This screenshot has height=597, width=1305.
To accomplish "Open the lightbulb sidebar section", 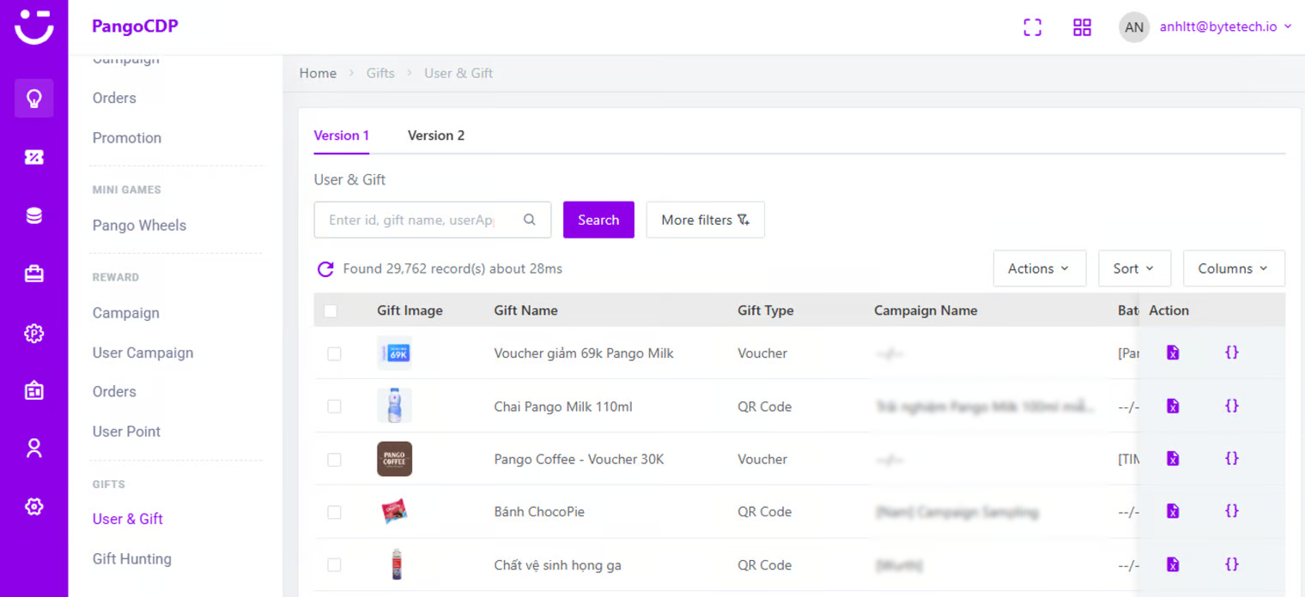I will (x=34, y=98).
